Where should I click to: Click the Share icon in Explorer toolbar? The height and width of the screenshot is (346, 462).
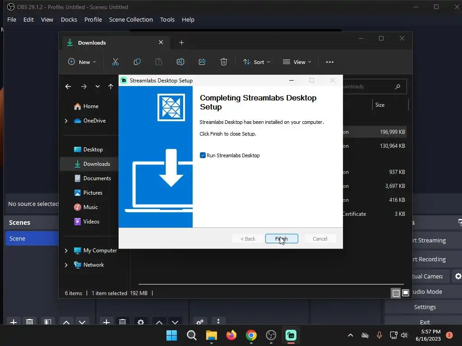coord(202,62)
